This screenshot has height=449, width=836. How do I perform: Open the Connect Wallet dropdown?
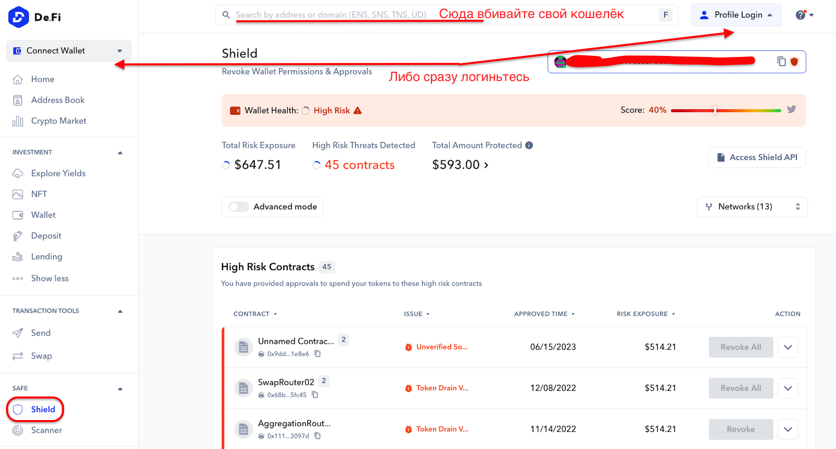coord(69,51)
